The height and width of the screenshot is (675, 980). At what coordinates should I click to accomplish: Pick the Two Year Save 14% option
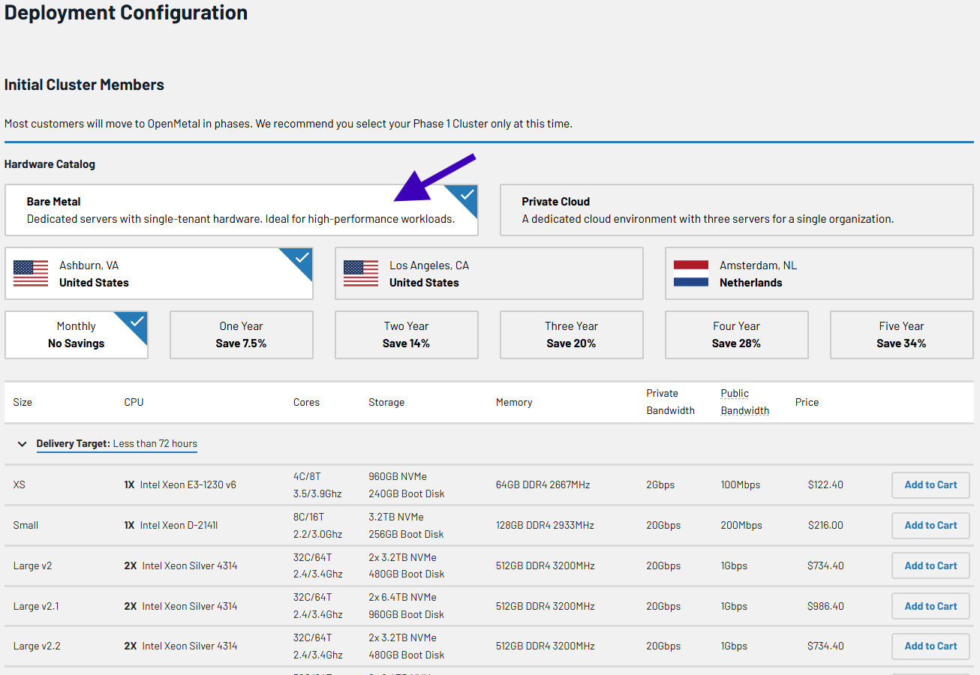coord(406,335)
